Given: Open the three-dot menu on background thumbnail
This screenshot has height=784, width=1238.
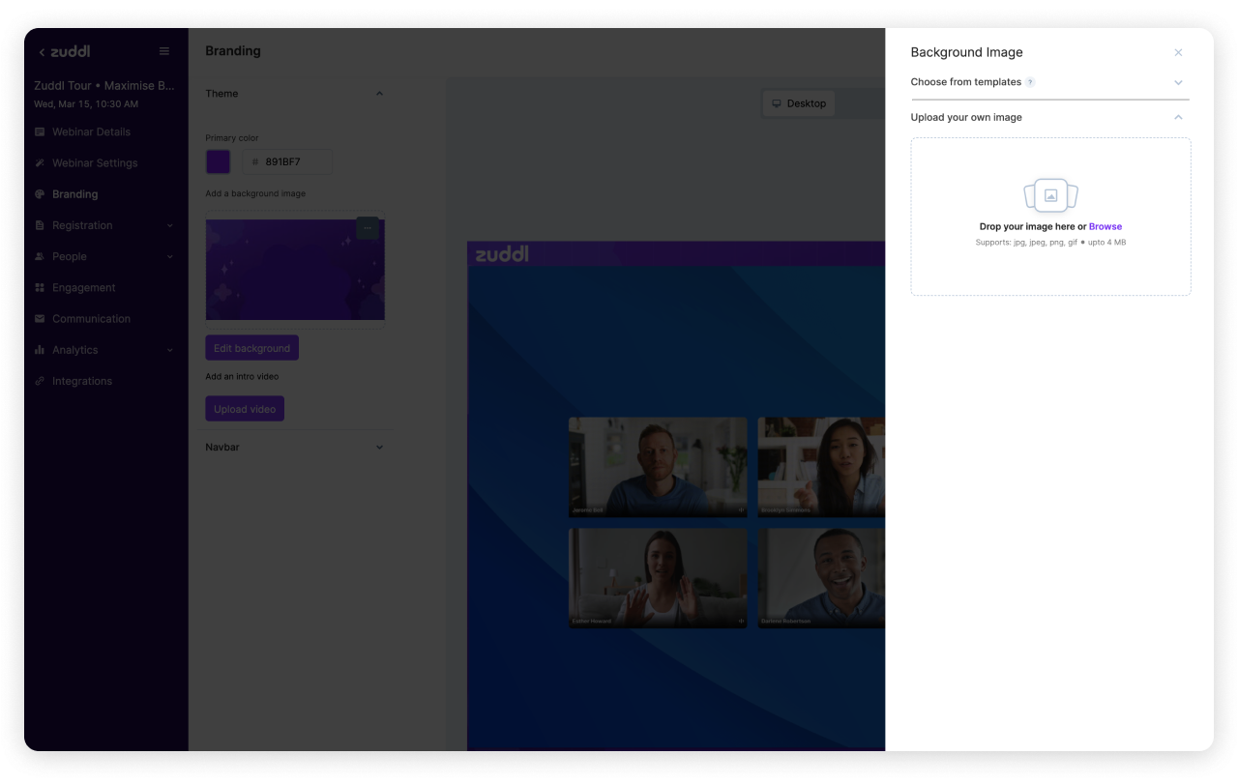Looking at the screenshot, I should (x=368, y=228).
